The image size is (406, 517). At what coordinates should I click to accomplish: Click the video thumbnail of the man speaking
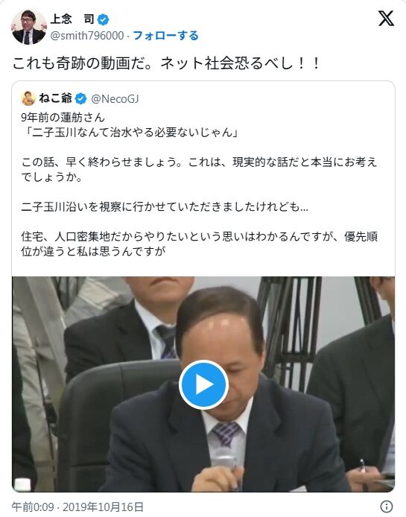(203, 384)
